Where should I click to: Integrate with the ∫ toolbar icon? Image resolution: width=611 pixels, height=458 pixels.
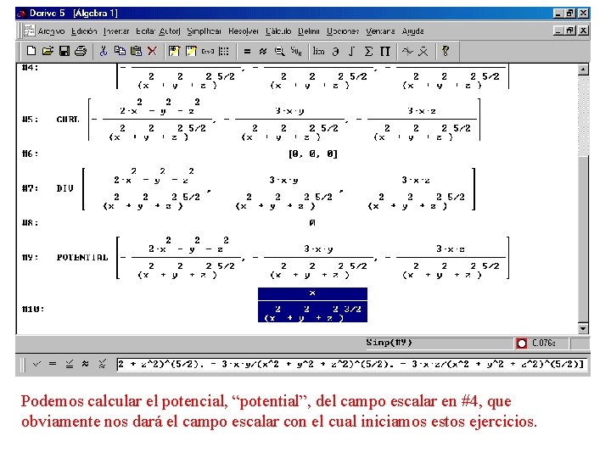point(351,51)
